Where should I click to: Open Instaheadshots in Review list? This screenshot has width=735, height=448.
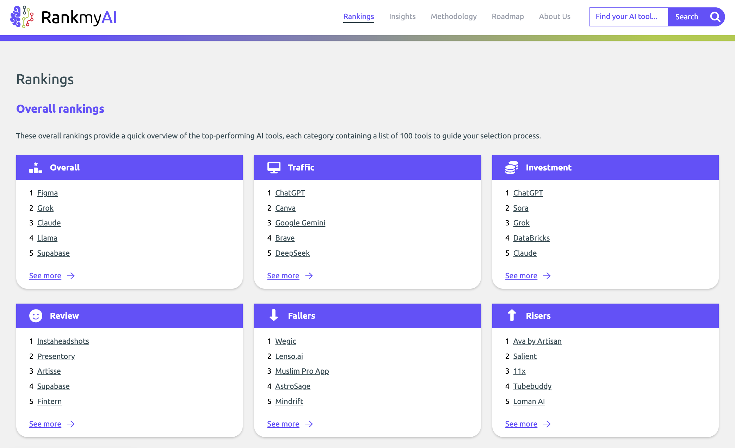click(63, 341)
